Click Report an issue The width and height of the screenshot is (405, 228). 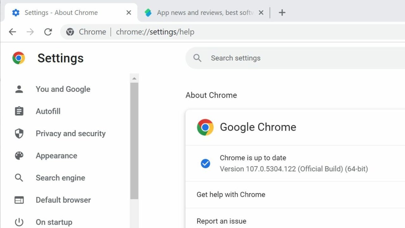221,221
